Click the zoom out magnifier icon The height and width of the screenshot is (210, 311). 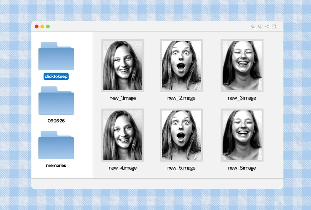coord(260,27)
